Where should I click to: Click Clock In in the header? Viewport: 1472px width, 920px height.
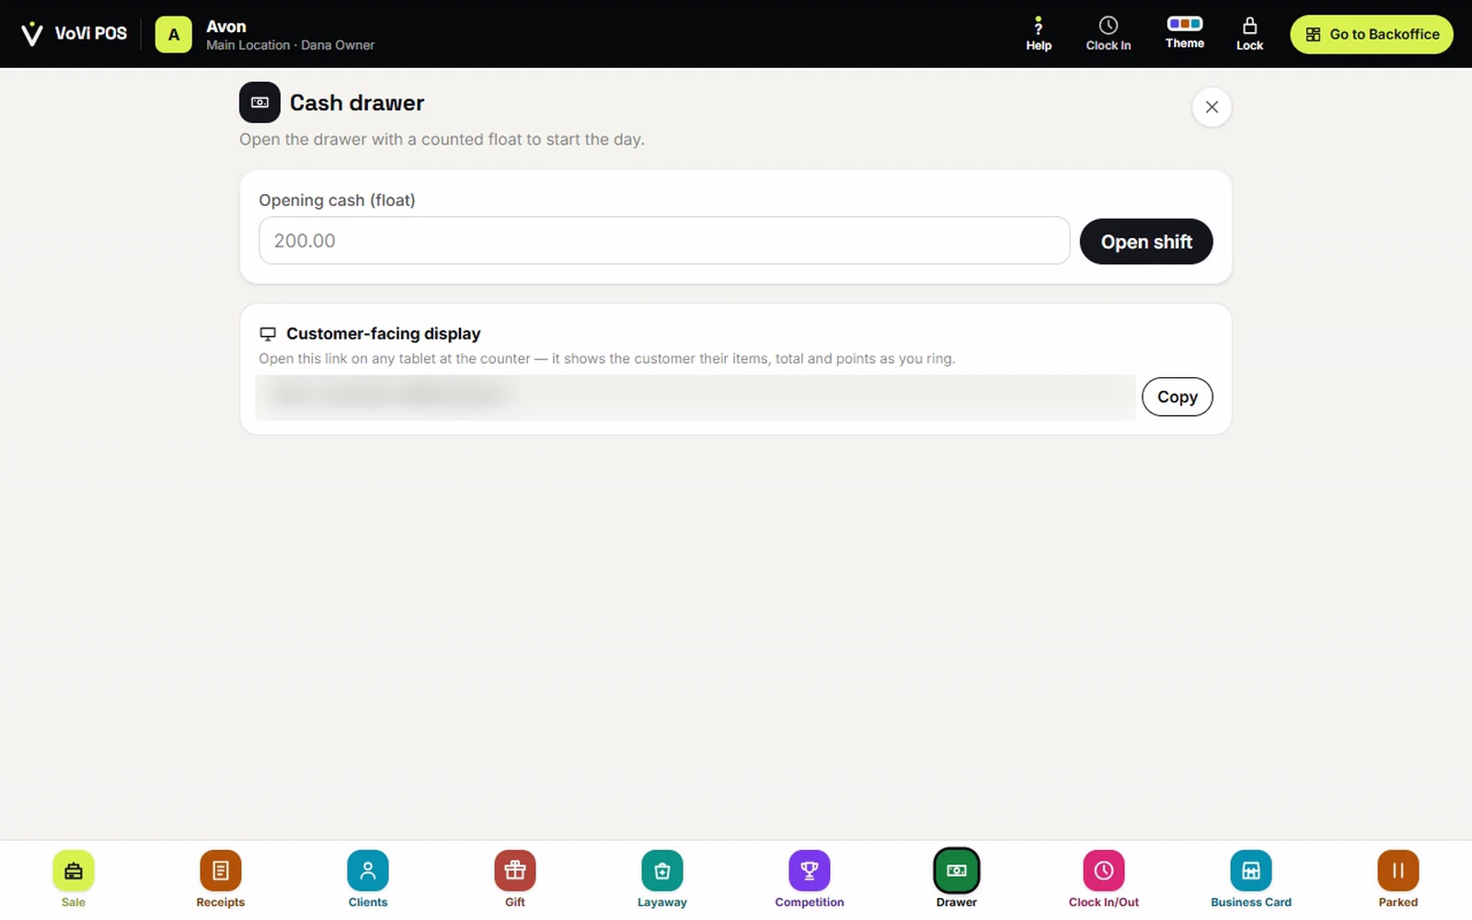1109,34
